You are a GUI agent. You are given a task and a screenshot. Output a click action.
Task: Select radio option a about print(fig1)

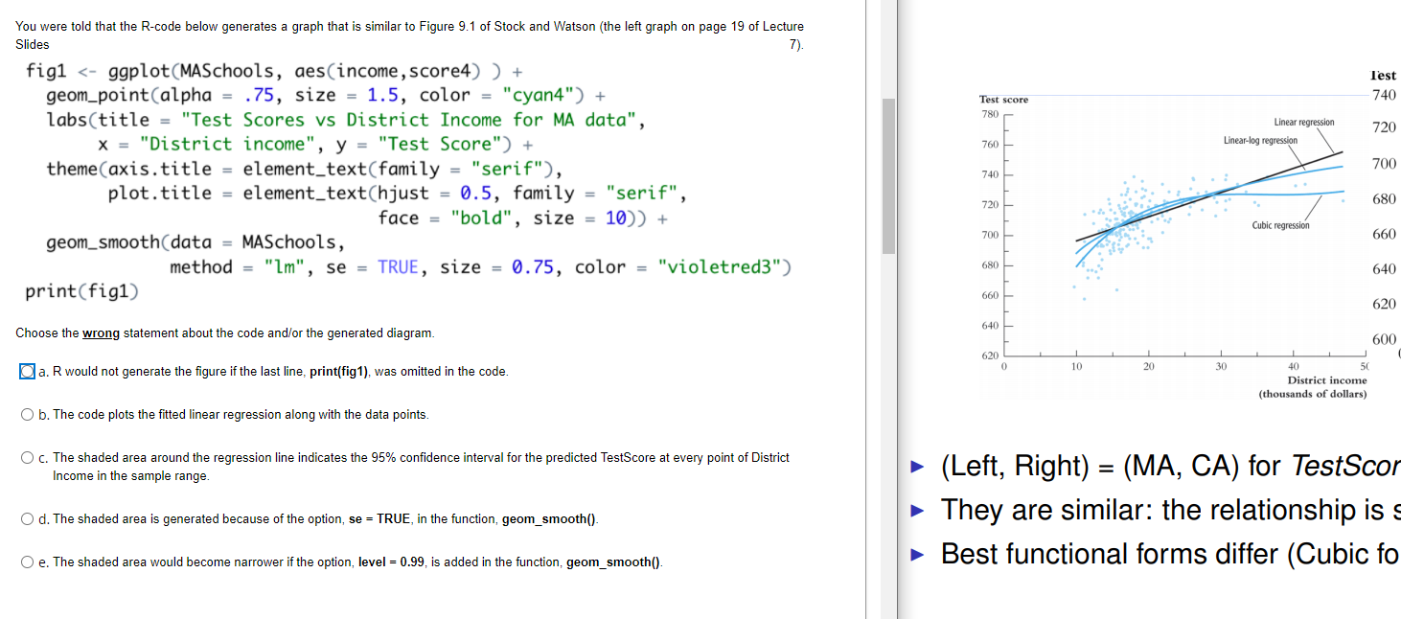(26, 371)
